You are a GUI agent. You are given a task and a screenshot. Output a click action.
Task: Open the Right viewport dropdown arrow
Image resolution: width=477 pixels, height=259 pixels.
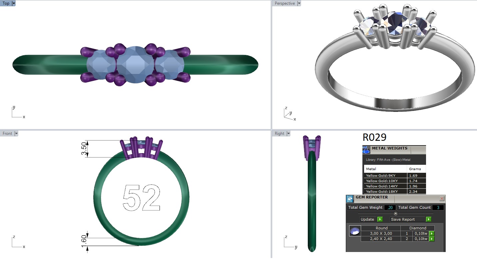pos(288,133)
